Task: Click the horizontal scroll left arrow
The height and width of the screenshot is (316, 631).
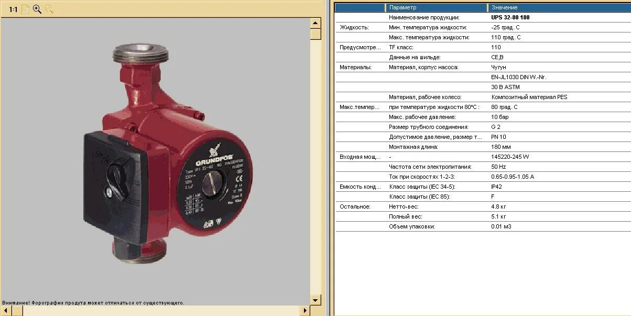Action: pos(5,311)
